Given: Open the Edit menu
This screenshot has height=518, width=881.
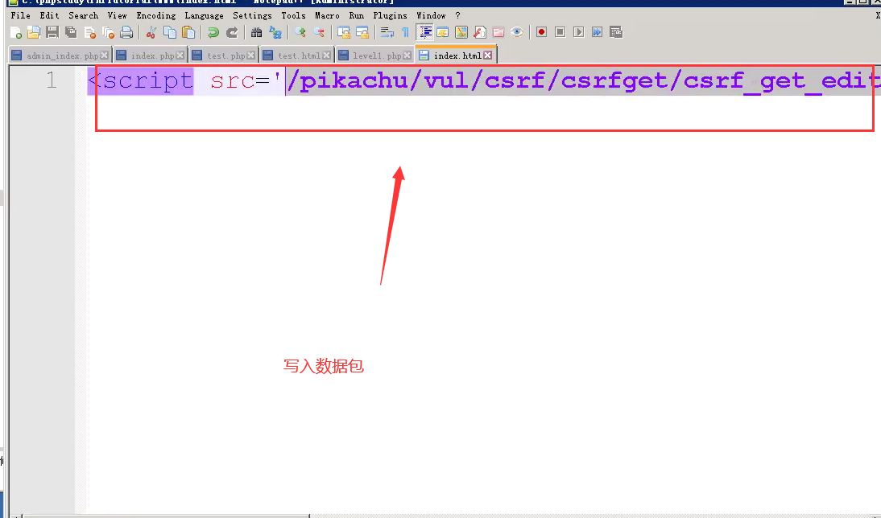Looking at the screenshot, I should [49, 16].
